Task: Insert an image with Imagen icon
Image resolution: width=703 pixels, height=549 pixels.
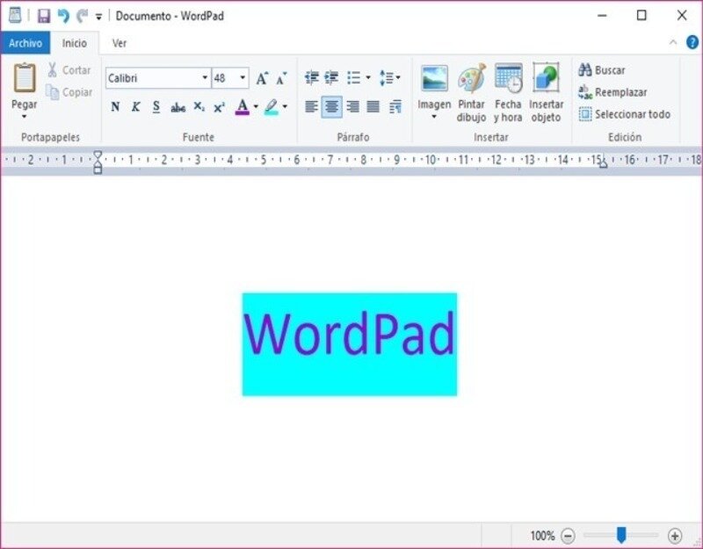Action: coord(434,78)
